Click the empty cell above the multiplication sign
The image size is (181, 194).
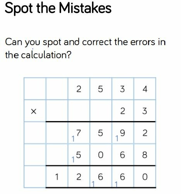coord(35,89)
